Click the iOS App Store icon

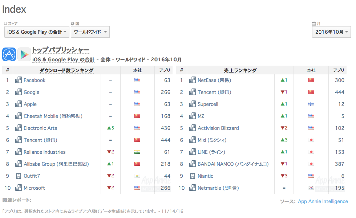click(x=9, y=54)
